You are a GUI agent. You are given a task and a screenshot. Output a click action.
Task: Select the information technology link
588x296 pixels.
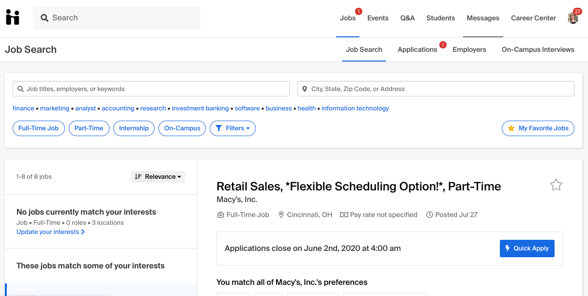pyautogui.click(x=355, y=109)
